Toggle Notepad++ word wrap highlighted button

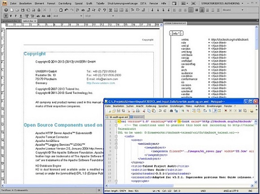215,111
